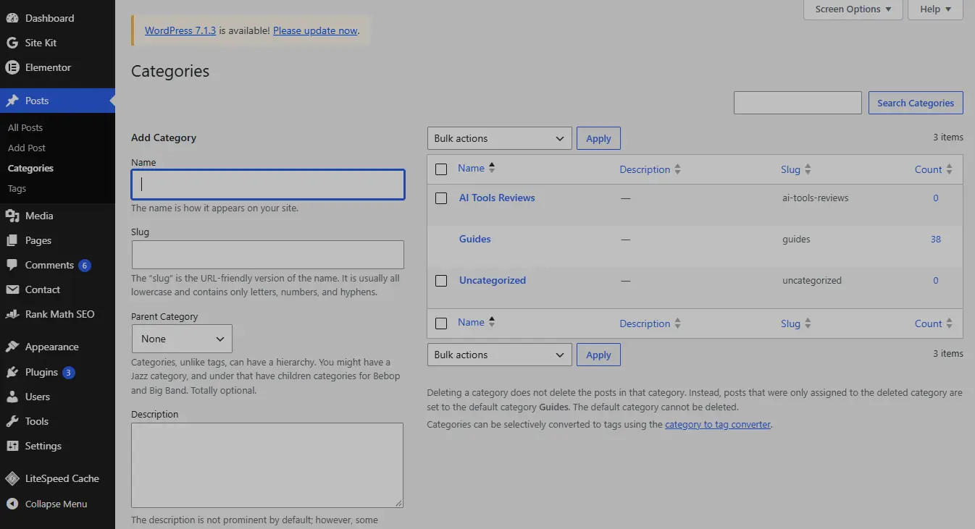Focus the category Name input field

(268, 185)
